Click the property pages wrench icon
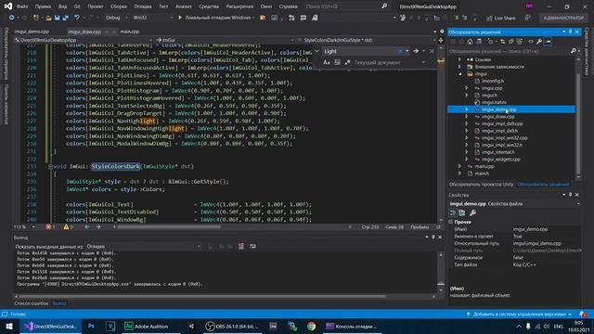The height and width of the screenshot is (334, 594). tap(472, 212)
